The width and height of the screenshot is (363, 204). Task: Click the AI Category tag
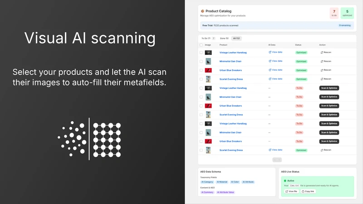(x=207, y=182)
